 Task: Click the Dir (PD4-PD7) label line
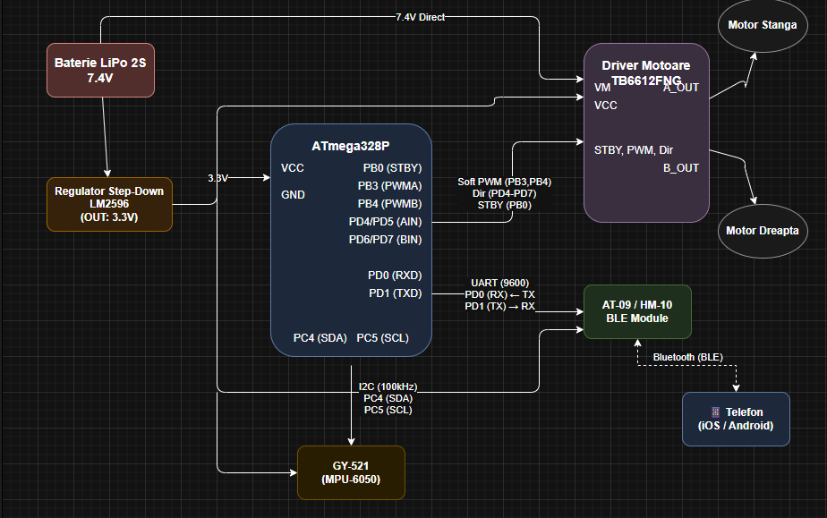tap(504, 193)
